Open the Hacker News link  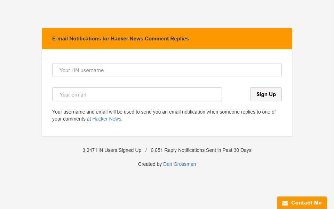tap(107, 119)
